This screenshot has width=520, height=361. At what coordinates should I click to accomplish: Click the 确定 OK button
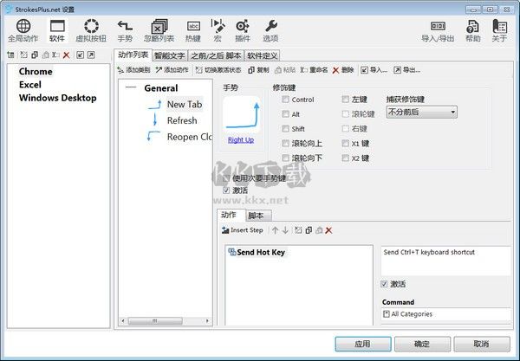(x=422, y=344)
